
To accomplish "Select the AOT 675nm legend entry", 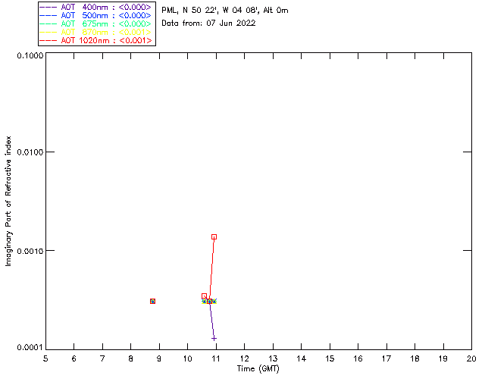I will [x=95, y=23].
